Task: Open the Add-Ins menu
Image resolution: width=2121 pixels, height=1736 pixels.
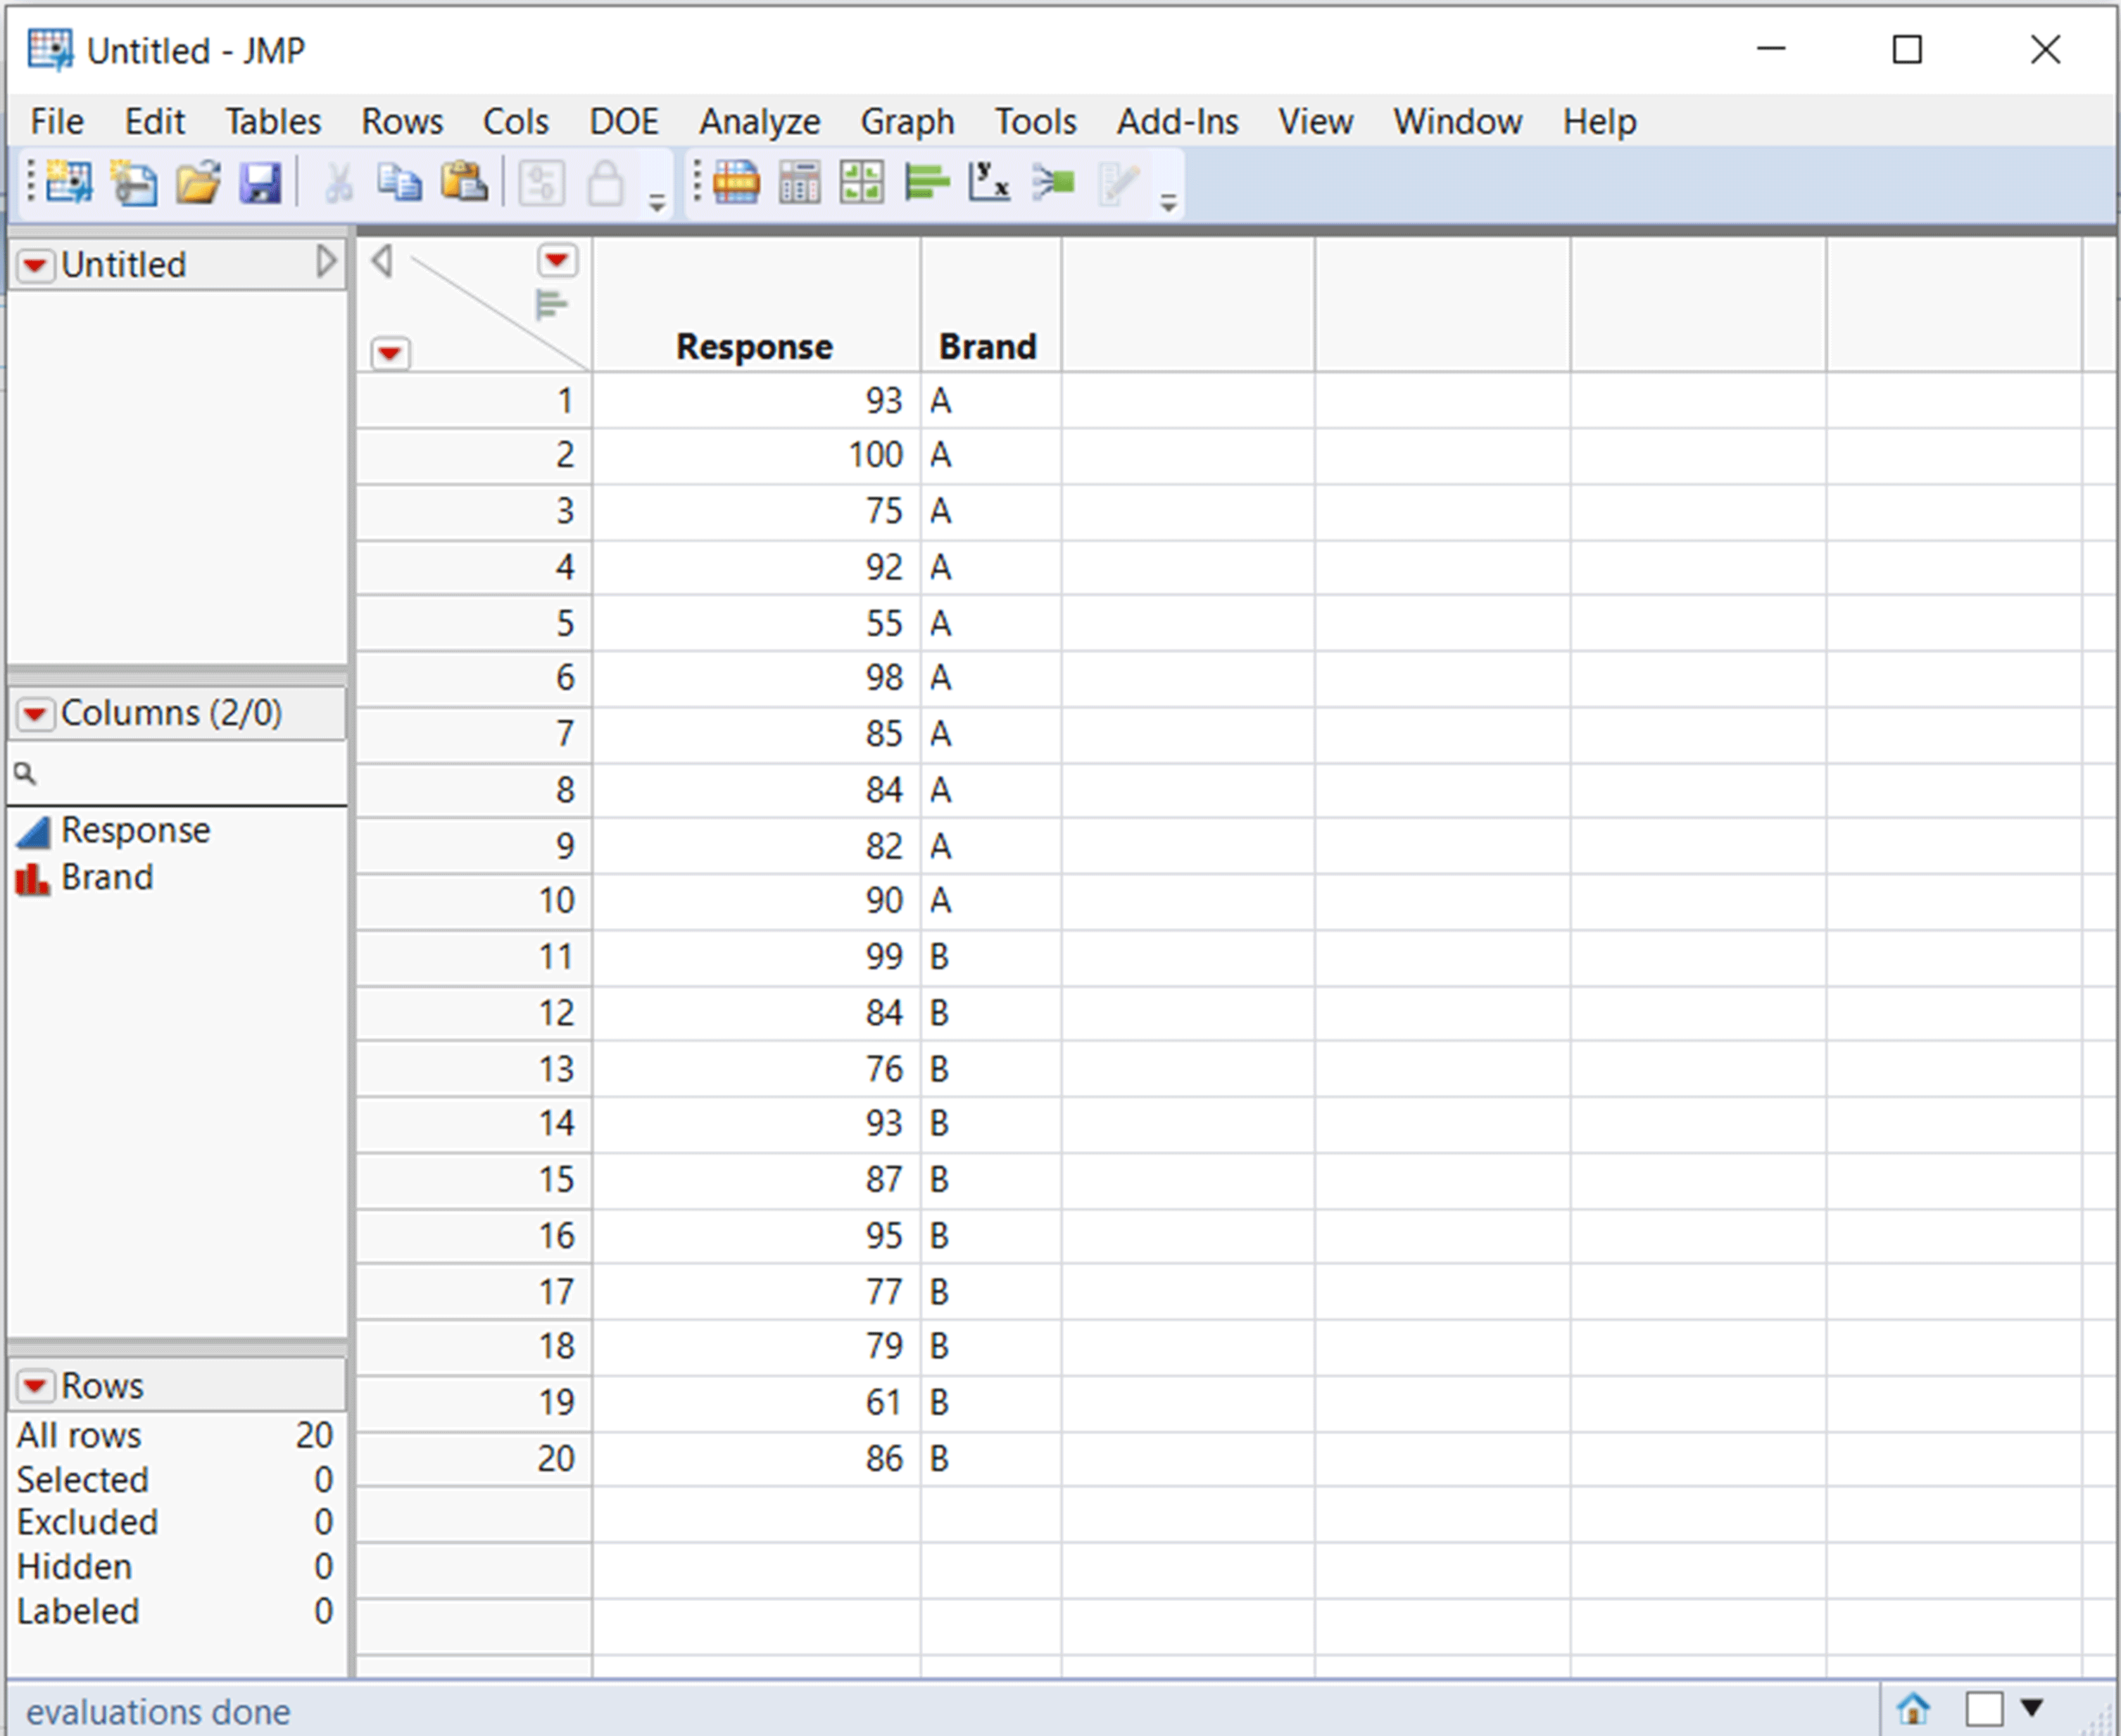Action: [1178, 122]
